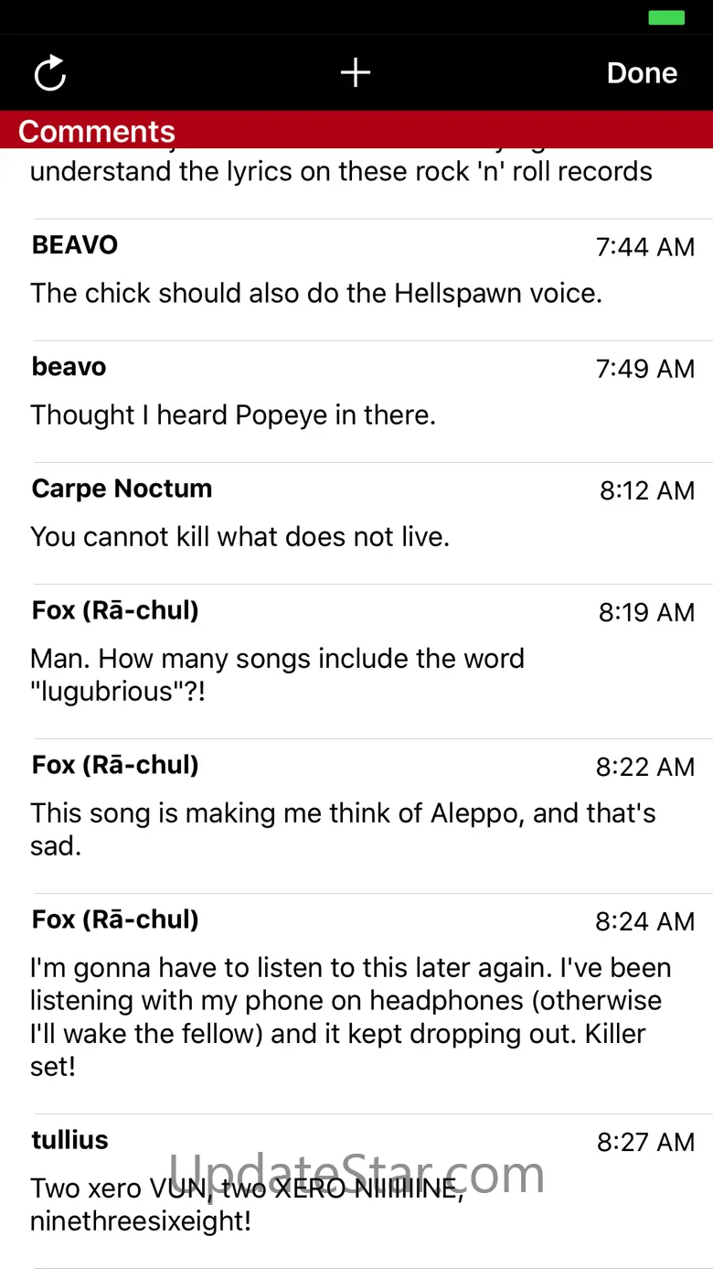The height and width of the screenshot is (1269, 713).
Task: Select the headphones Killer set comment
Action: pos(350,1016)
